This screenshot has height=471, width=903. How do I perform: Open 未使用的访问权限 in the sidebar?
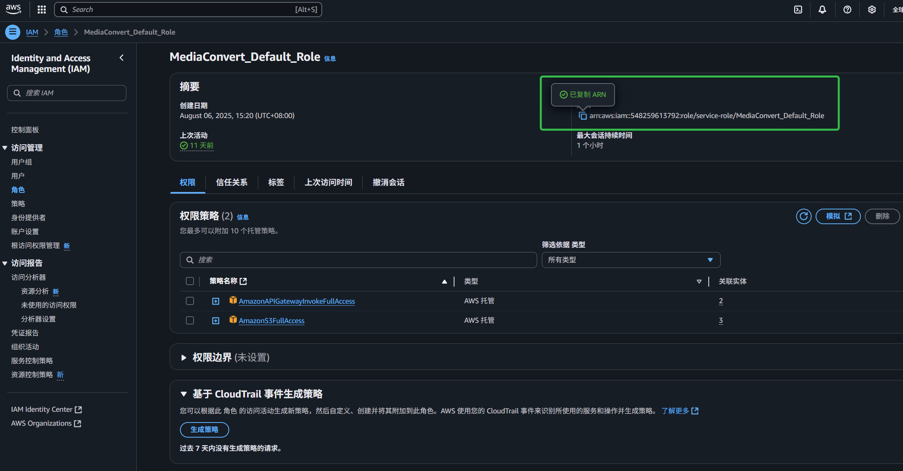tap(49, 305)
